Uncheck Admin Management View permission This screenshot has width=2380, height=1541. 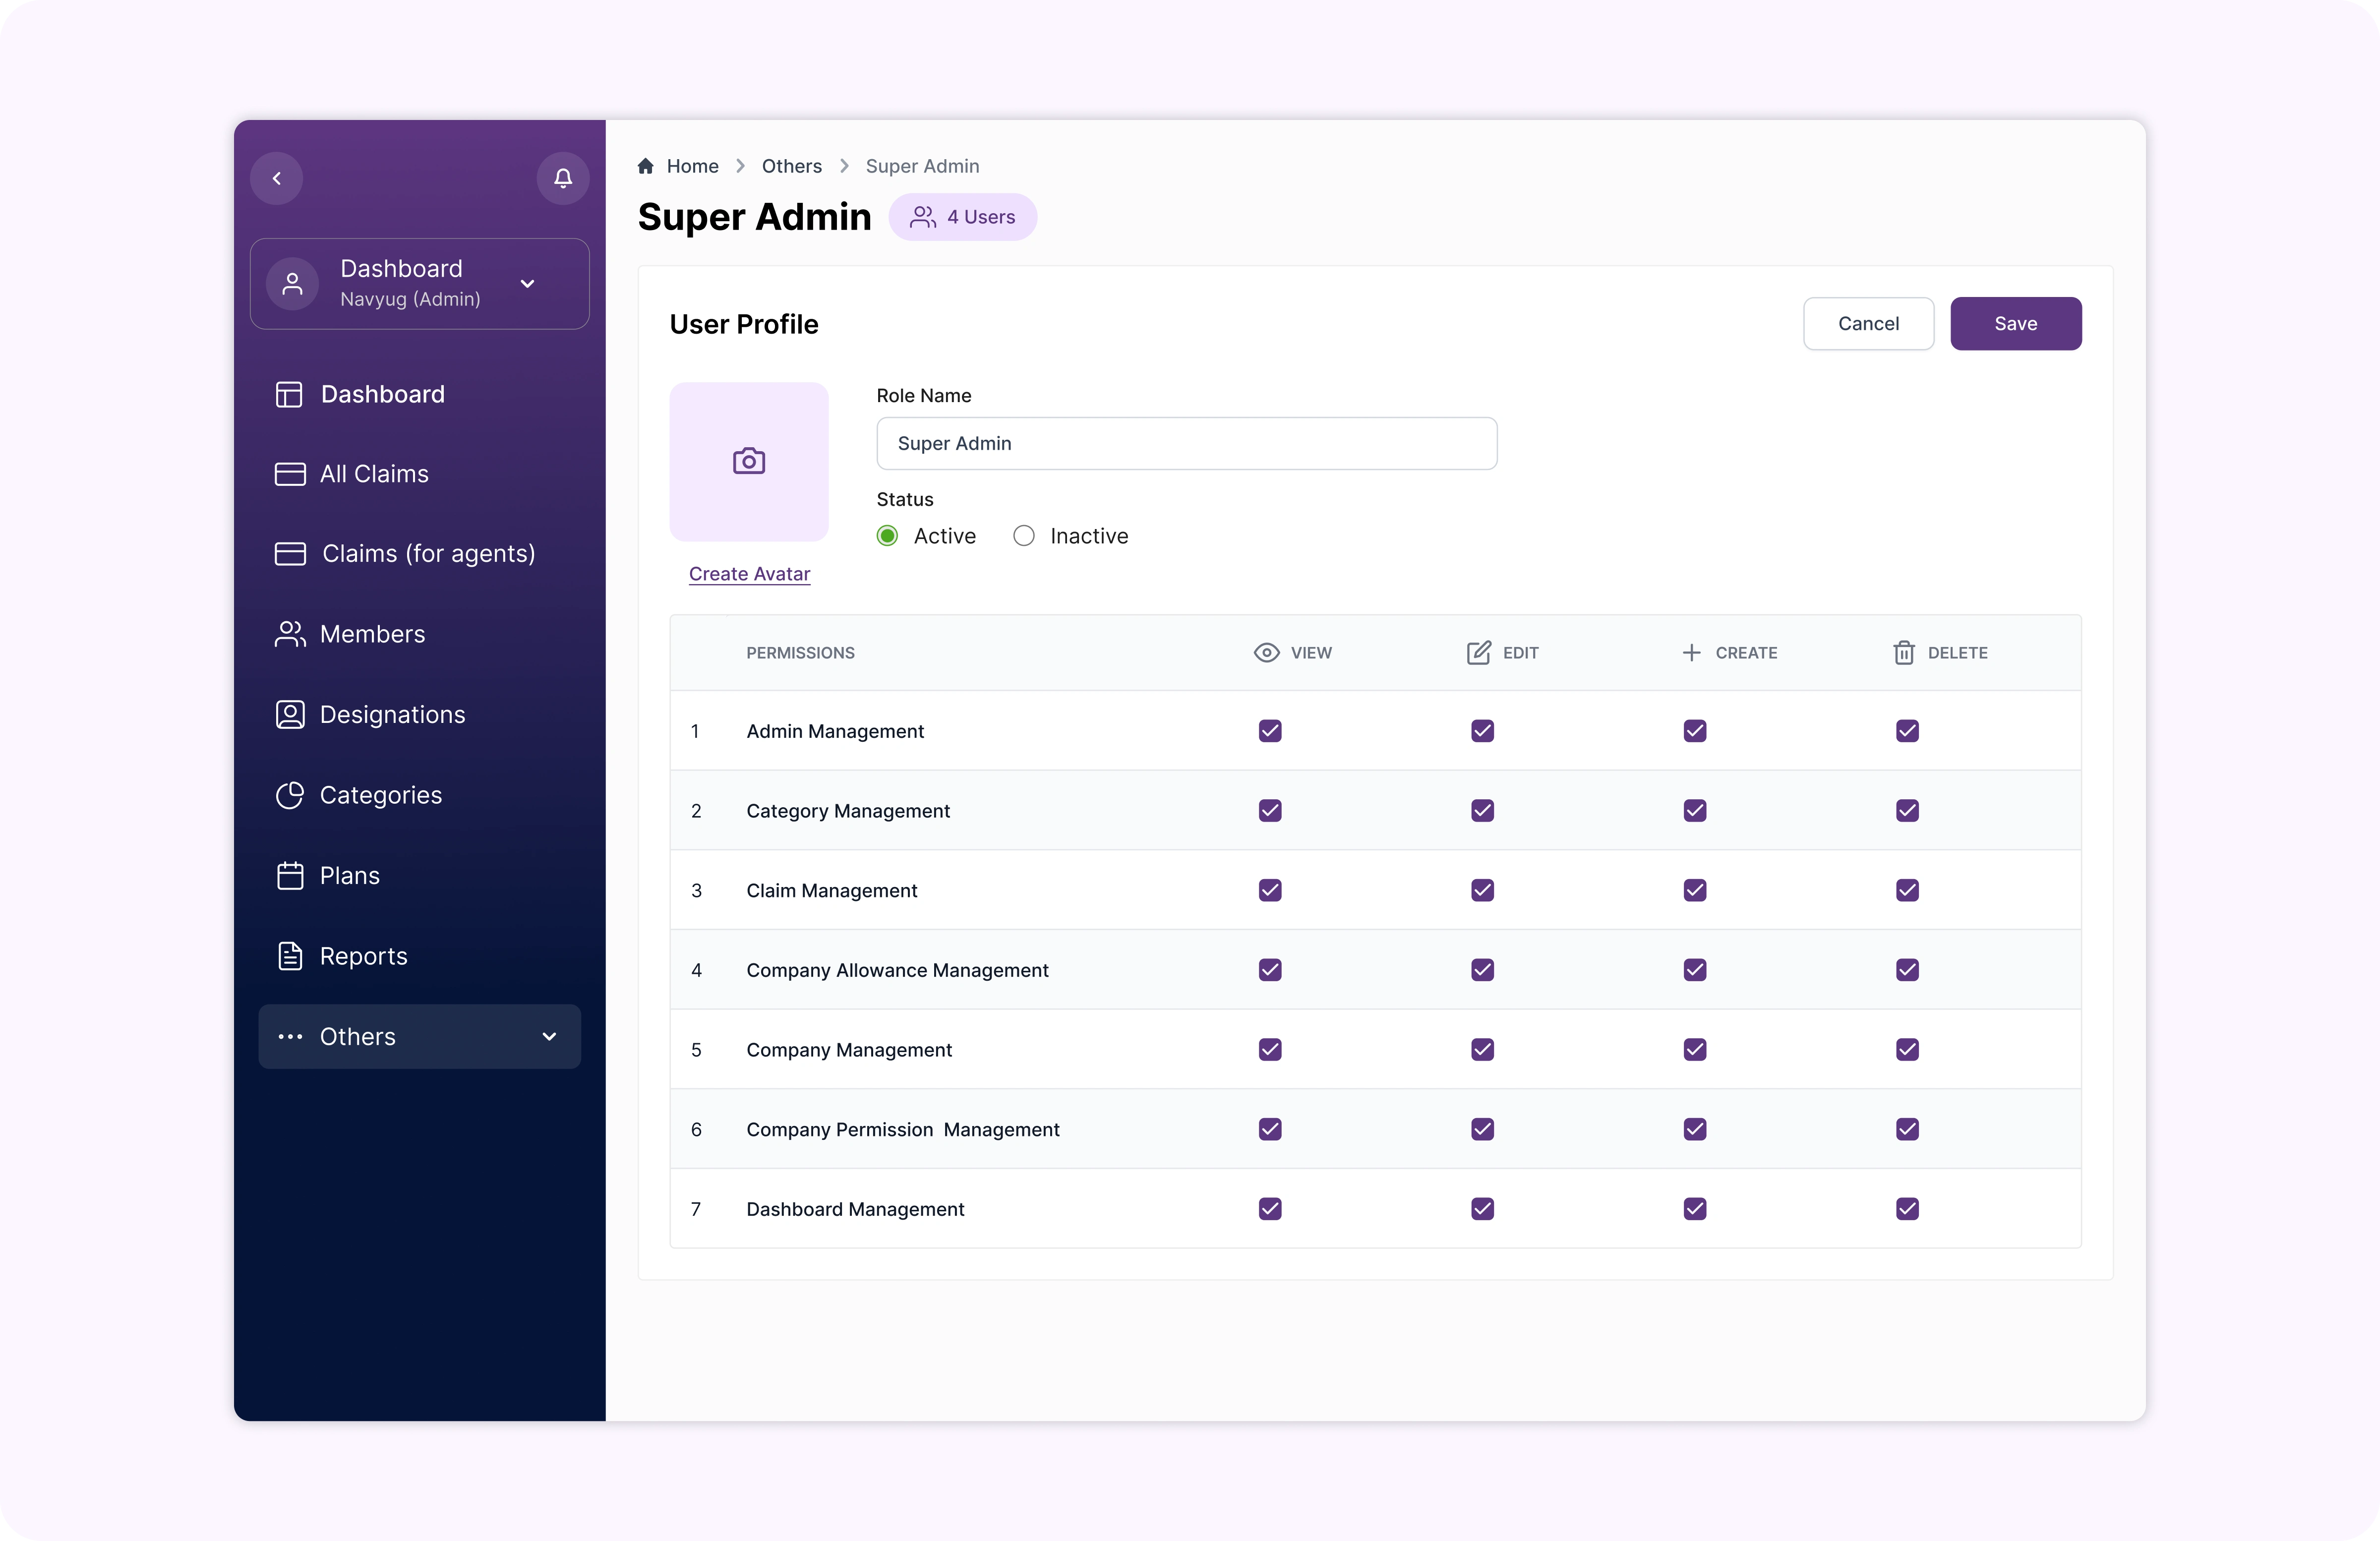click(1270, 731)
